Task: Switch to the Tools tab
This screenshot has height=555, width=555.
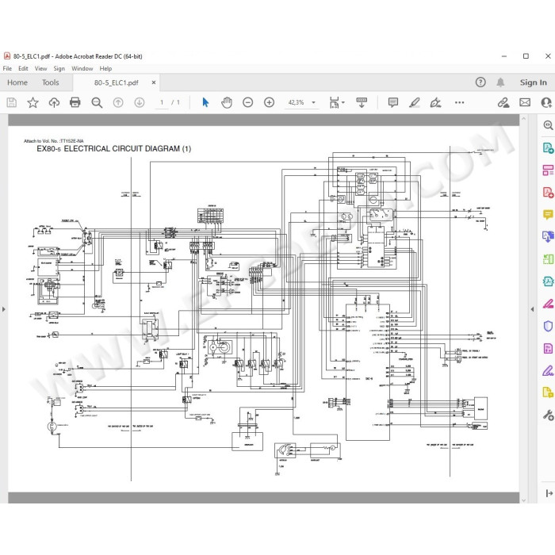Action: [50, 82]
